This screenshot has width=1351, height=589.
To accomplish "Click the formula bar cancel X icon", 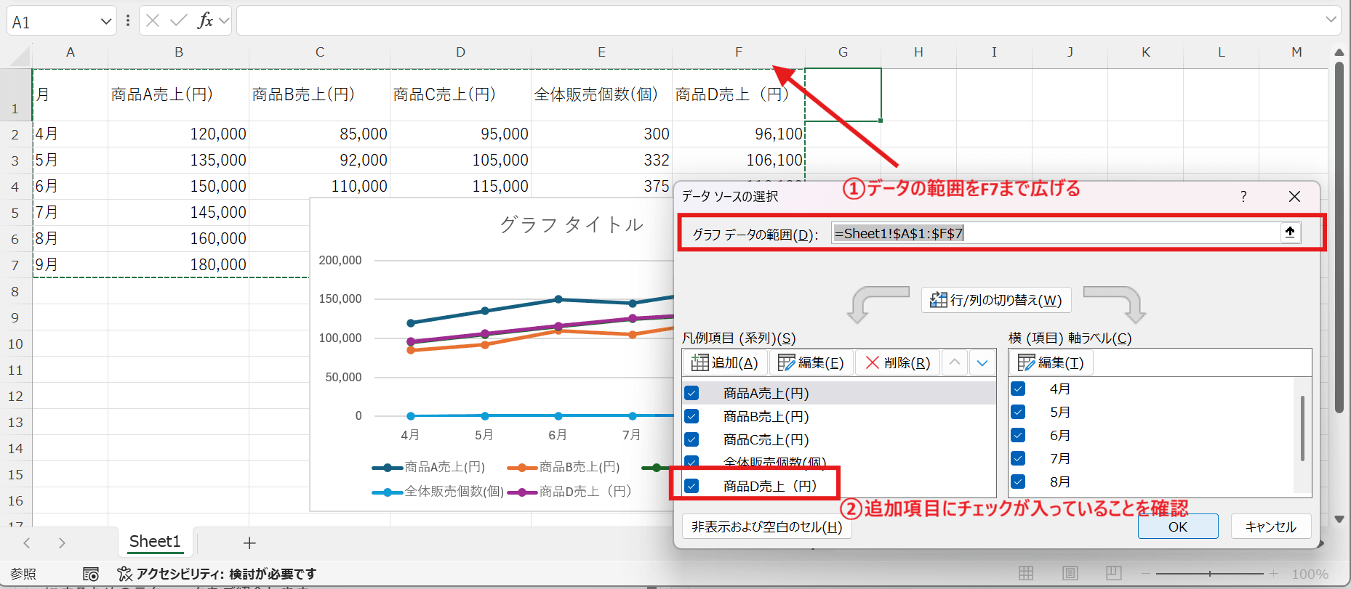I will (x=153, y=20).
